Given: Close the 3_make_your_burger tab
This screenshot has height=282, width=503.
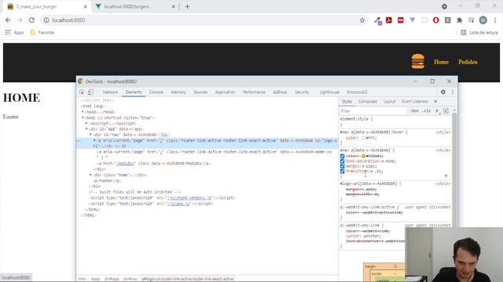Looking at the screenshot, I should [x=86, y=6].
